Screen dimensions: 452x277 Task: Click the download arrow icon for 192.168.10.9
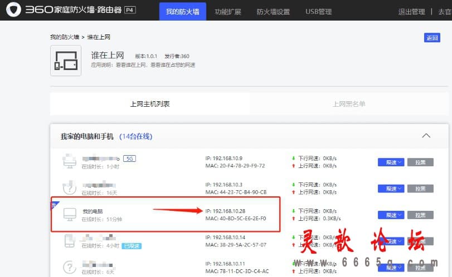294,158
